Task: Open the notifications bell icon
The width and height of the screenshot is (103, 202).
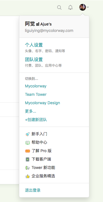Action: click(x=70, y=8)
